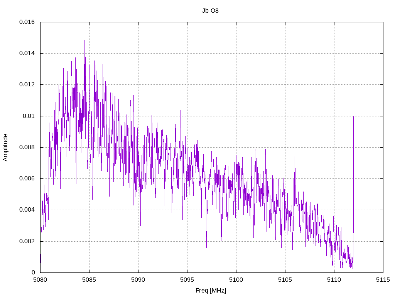Click the plot title Jb-O8

tap(210, 11)
